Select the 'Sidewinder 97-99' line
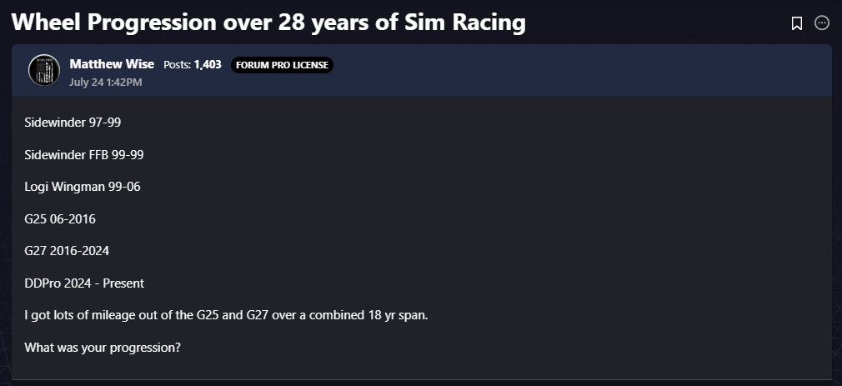Screen dimensions: 842x386 73,123
